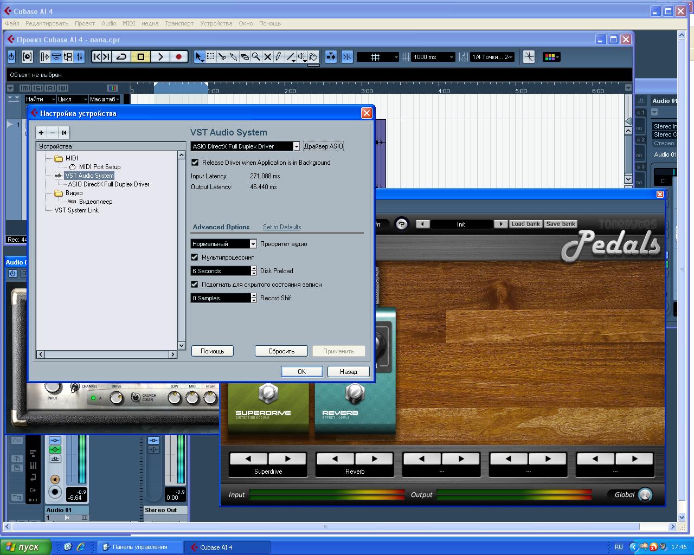Click Save bank in Pedals plugin
694x555 pixels.
561,224
